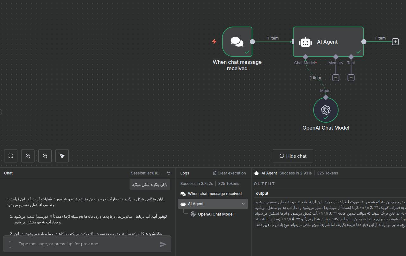Open the OpenAI Chat Model node

[x=326, y=110]
